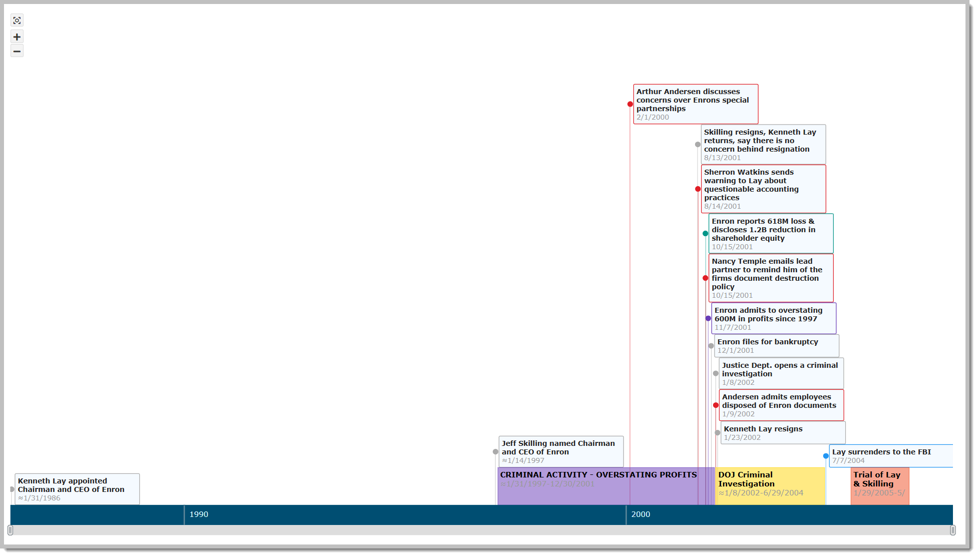Image resolution: width=977 pixels, height=556 pixels.
Task: Click the purple dot for Enron admits overstating profits
Action: (708, 318)
